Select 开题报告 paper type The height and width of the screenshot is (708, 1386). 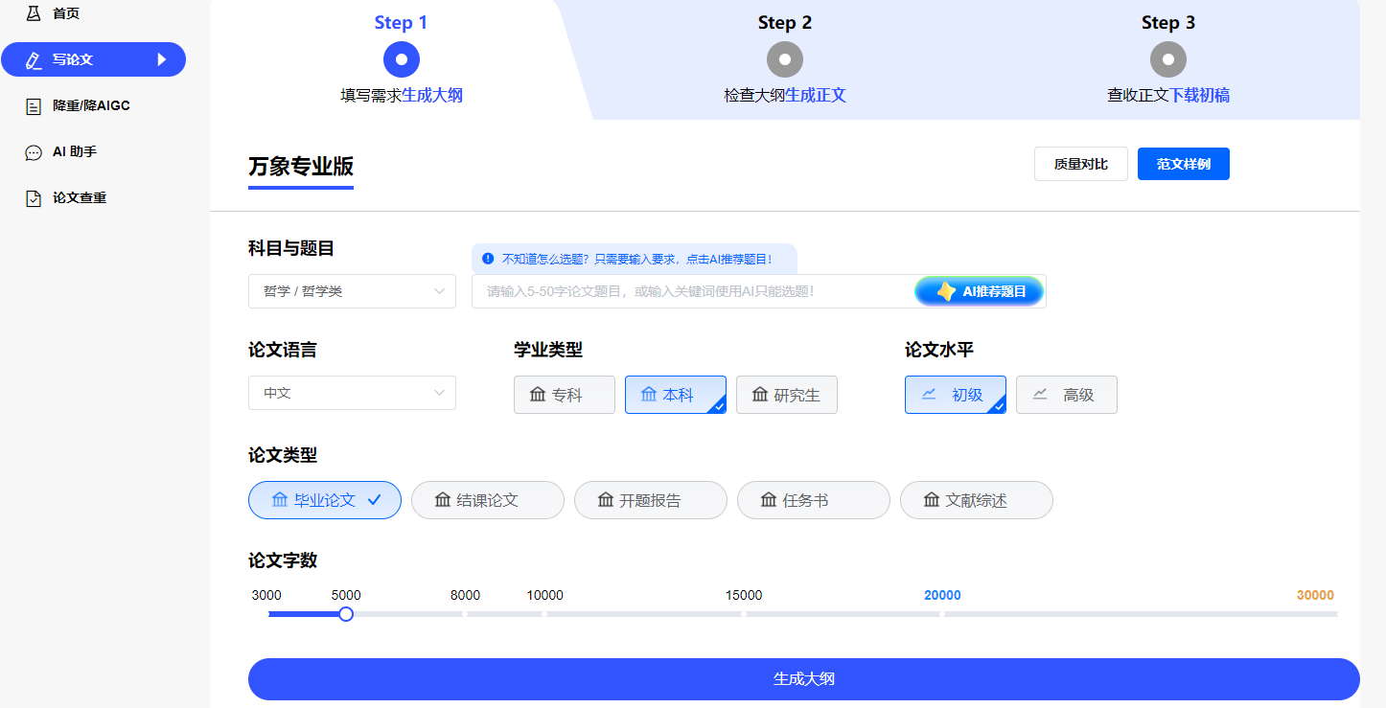pyautogui.click(x=651, y=500)
